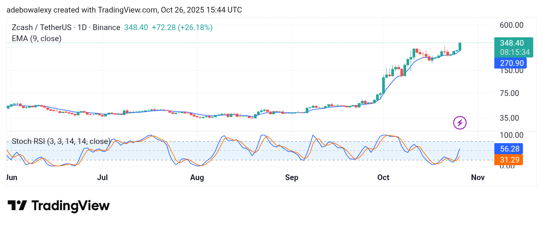Click the 600.00 price scale label
This screenshot has width=543, height=225.
[511, 25]
